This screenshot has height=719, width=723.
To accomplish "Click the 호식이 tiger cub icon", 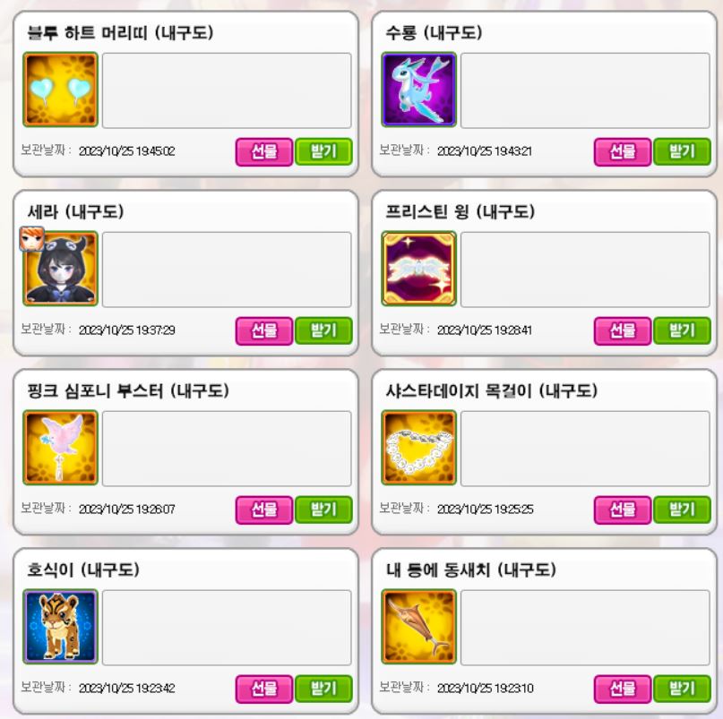I will tap(60, 627).
